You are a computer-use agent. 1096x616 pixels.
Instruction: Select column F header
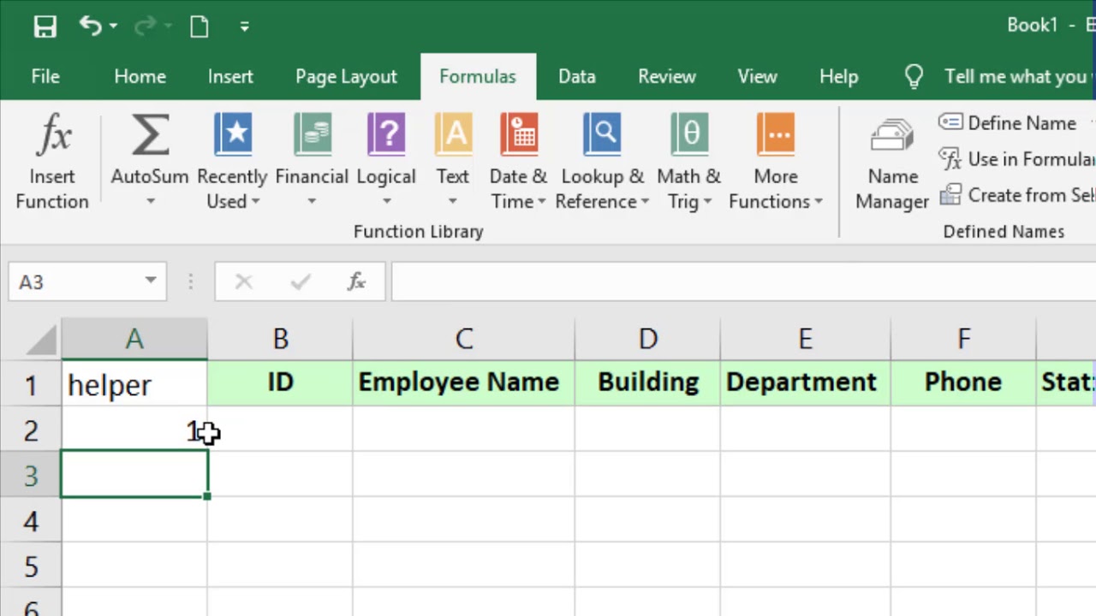point(963,340)
